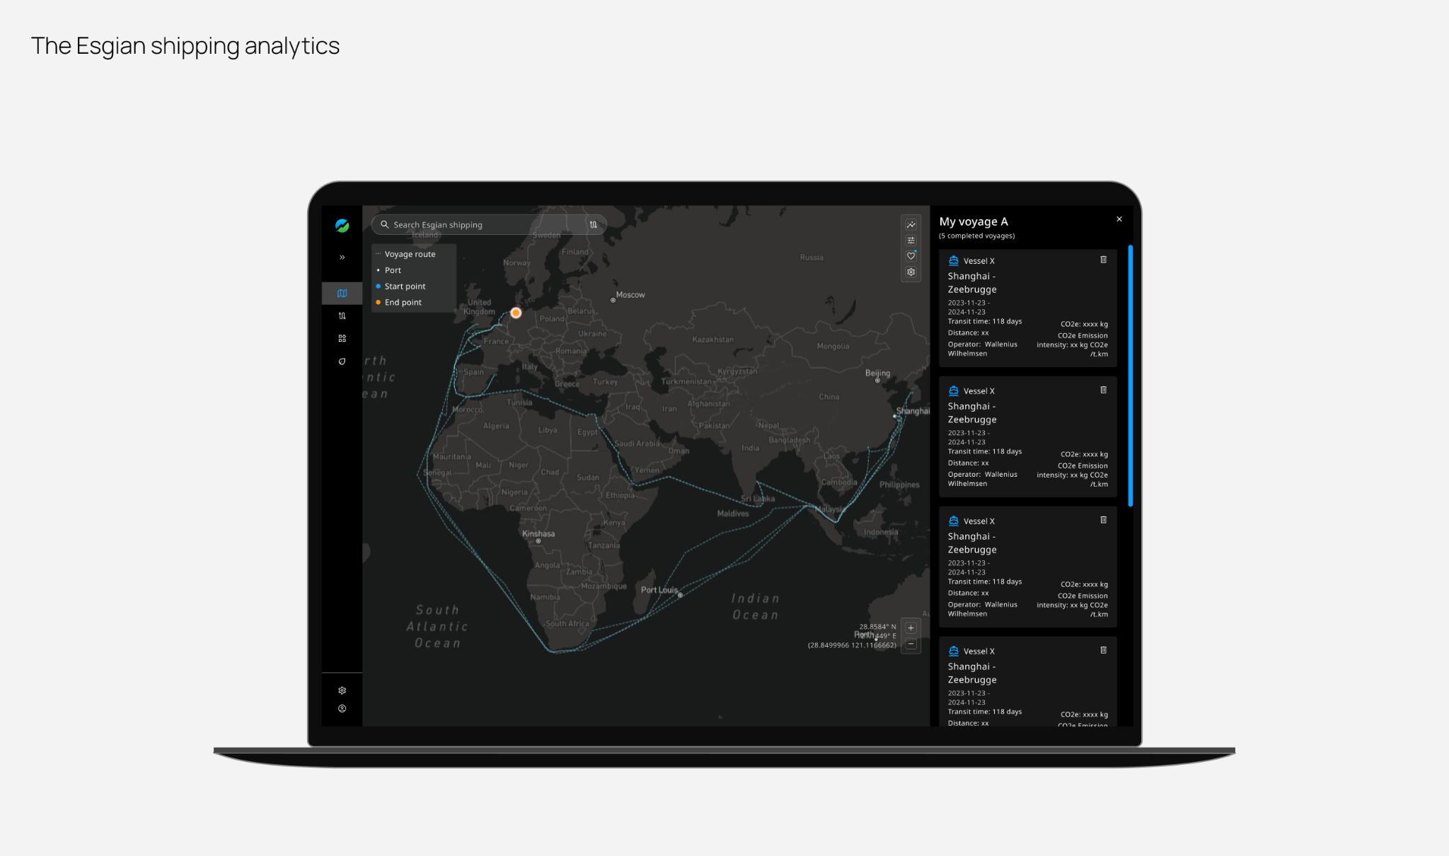The height and width of the screenshot is (856, 1449).
Task: Click the ship icon on first voyage card
Action: point(954,260)
